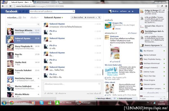This screenshot has height=111, width=169.
Task: Click magnifier in top Facebook search bar
Action: (74, 11)
